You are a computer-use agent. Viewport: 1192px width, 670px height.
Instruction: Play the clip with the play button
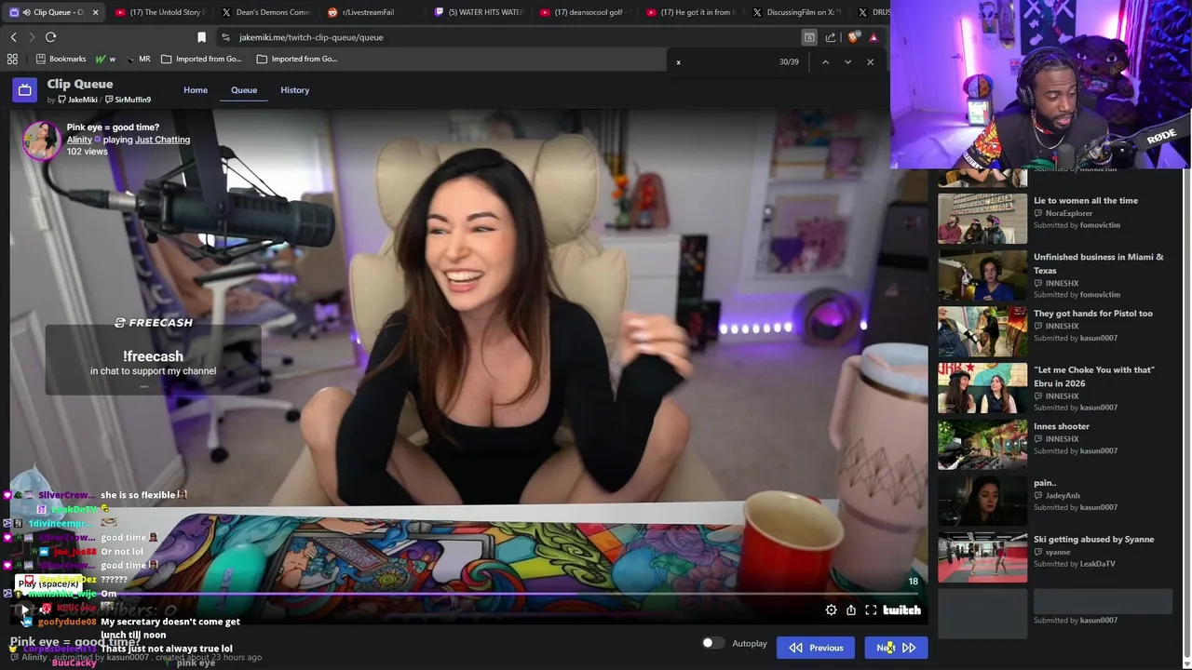tap(25, 610)
